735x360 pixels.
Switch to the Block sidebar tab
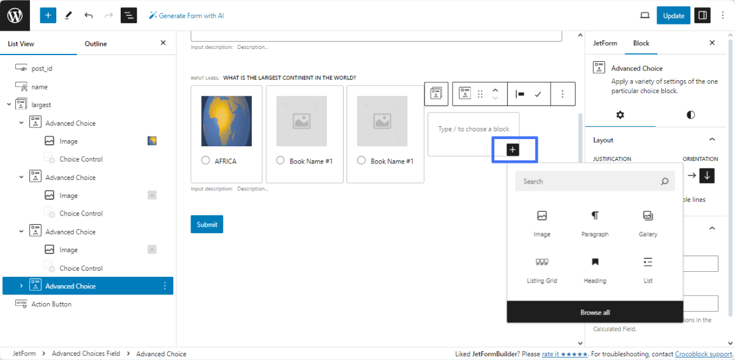click(641, 43)
